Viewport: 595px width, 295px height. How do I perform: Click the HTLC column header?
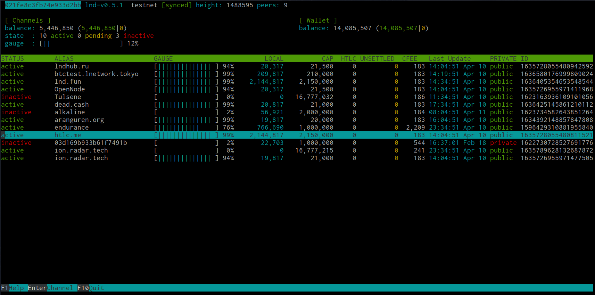pyautogui.click(x=348, y=59)
